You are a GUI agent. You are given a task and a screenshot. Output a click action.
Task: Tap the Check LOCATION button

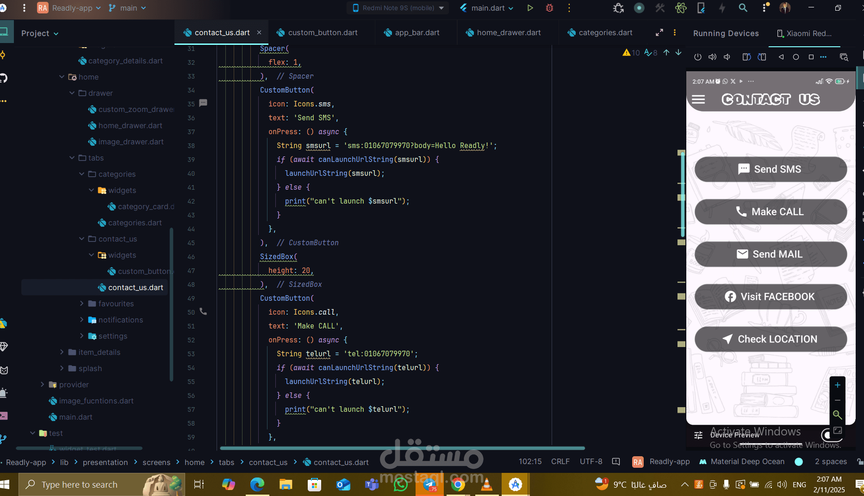pos(771,339)
